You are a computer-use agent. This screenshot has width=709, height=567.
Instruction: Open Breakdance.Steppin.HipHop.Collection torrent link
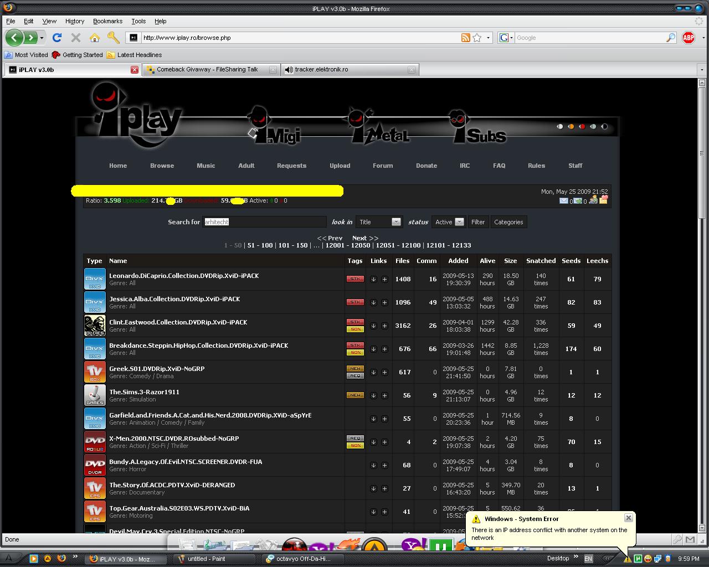coord(199,346)
